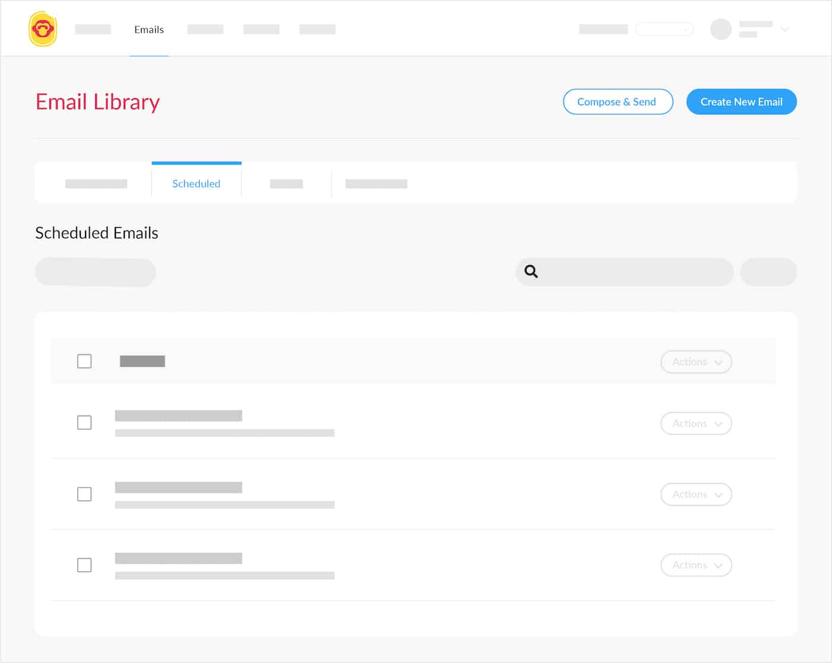Click inside the search input field
Screen dimensions: 832x663
tap(625, 272)
